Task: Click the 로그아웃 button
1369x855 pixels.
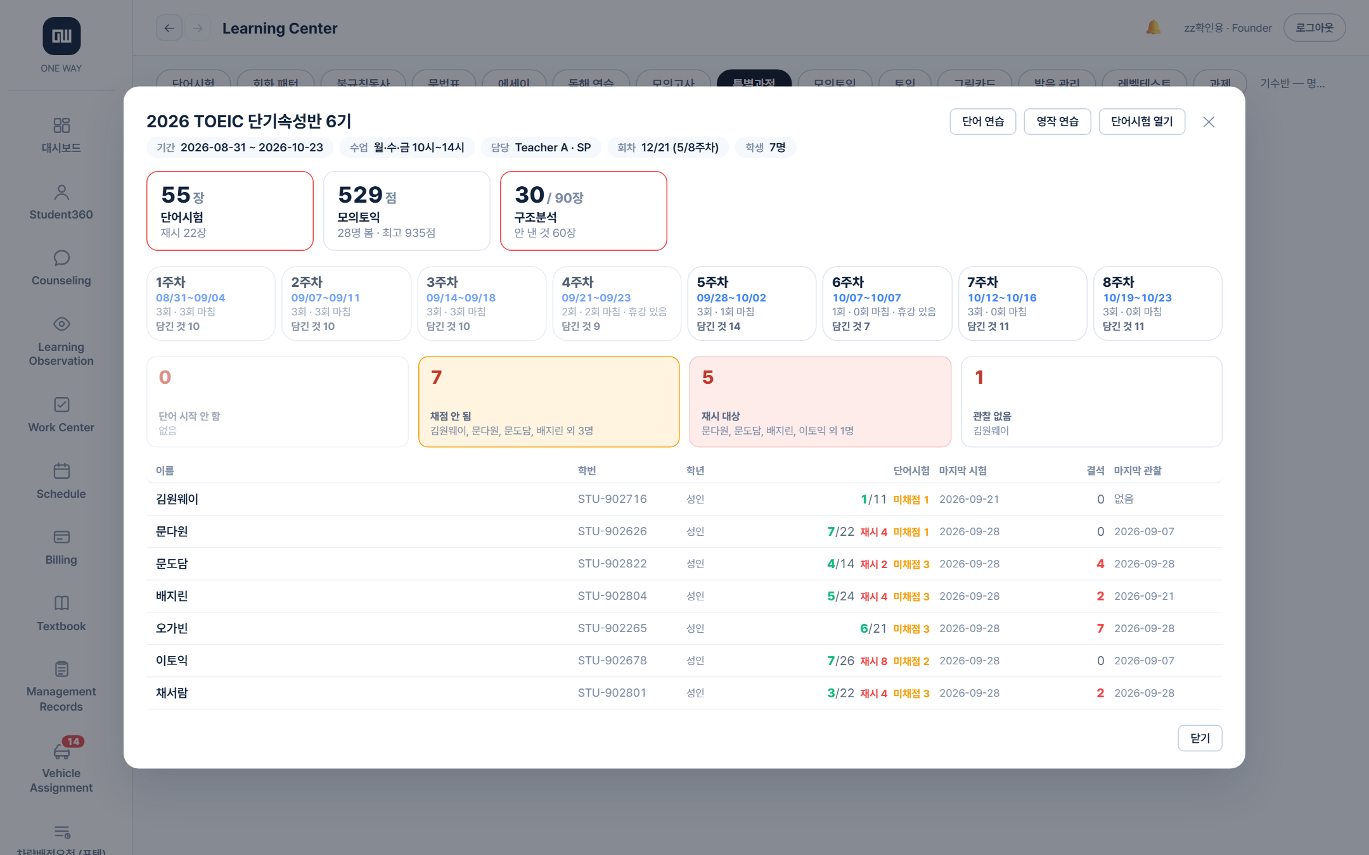Action: point(1314,28)
